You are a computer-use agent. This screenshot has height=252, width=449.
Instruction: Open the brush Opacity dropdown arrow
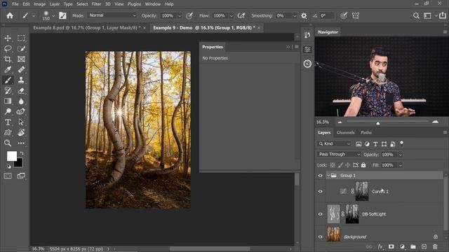(x=180, y=15)
